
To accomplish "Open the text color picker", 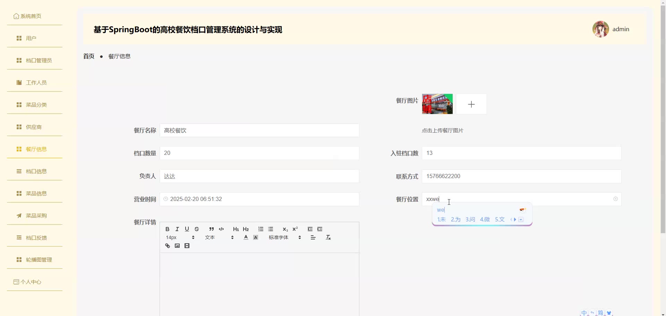I will point(246,237).
